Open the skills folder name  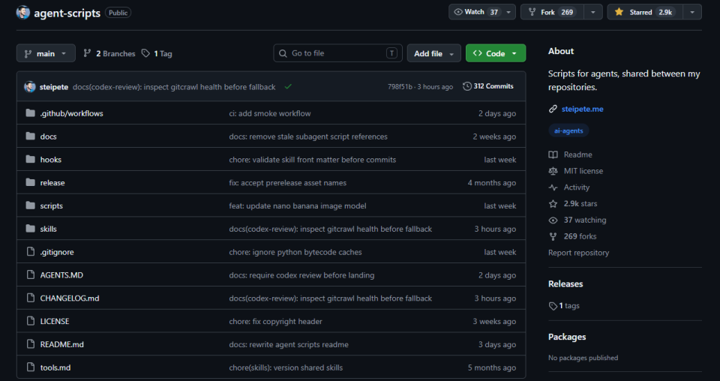[48, 229]
